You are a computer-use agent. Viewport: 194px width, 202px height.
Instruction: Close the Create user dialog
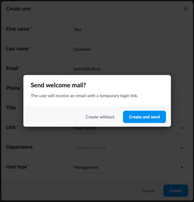(185, 9)
